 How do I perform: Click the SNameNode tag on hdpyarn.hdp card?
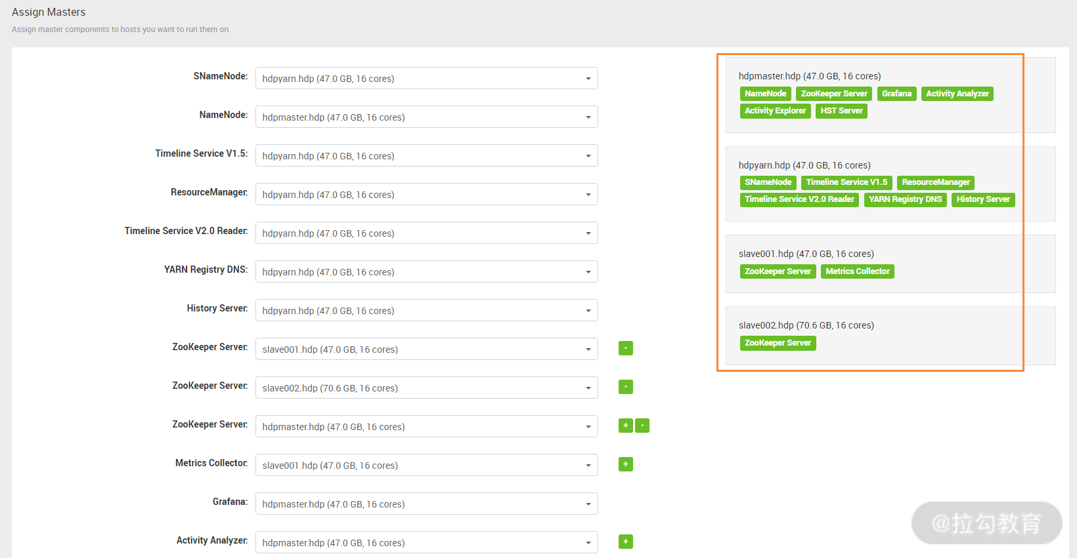(x=768, y=182)
